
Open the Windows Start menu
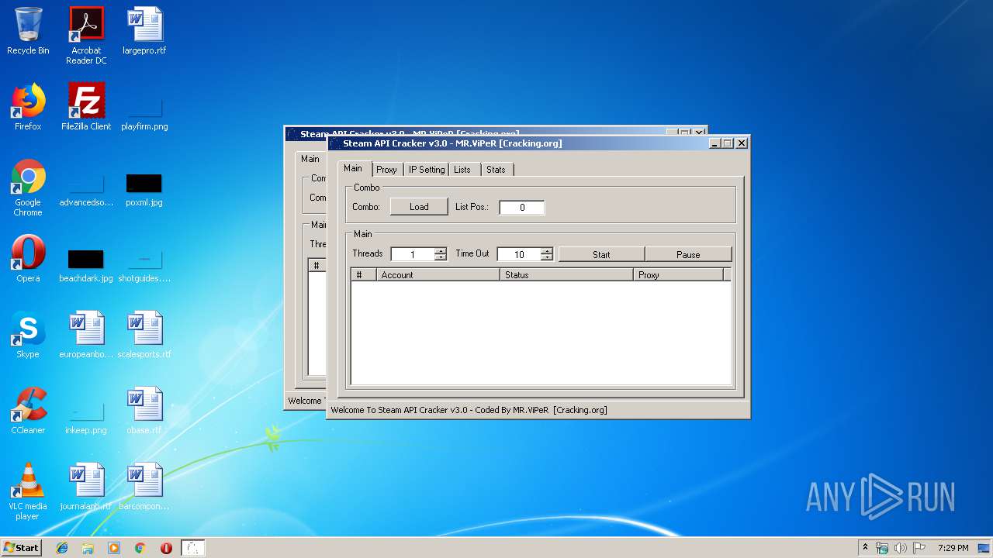click(x=22, y=547)
